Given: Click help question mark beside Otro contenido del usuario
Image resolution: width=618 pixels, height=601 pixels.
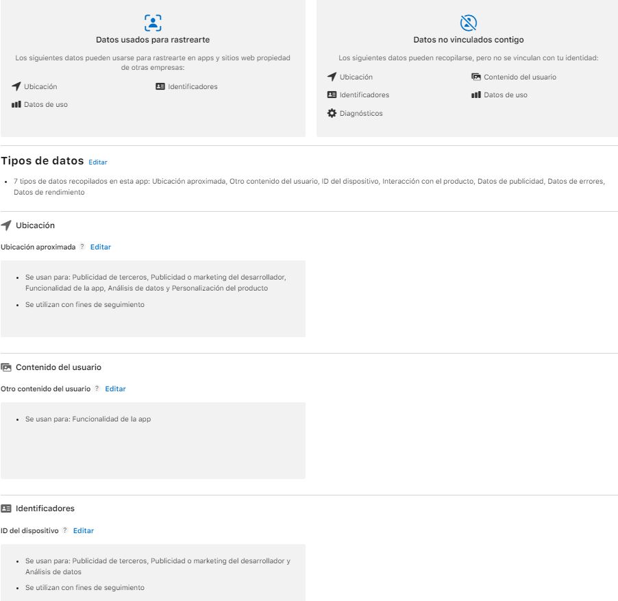Looking at the screenshot, I should tap(97, 389).
